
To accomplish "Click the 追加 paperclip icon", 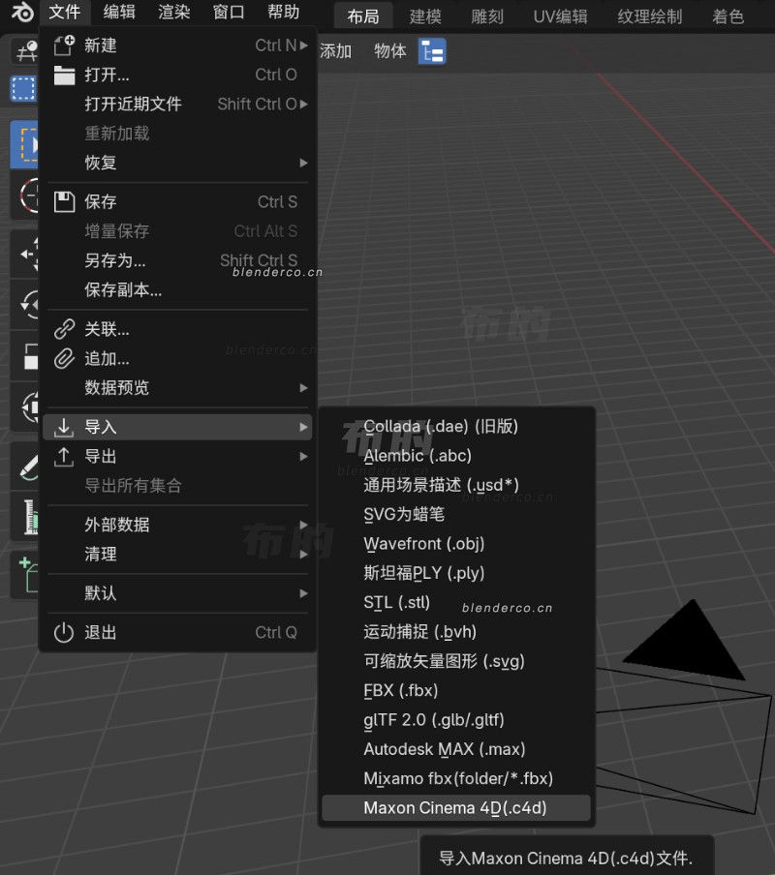I will (x=64, y=358).
